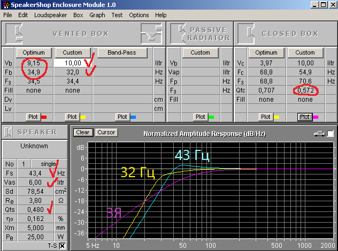338x251 pixels.
Task: Enable the graph Cursor button
Action: [106, 132]
